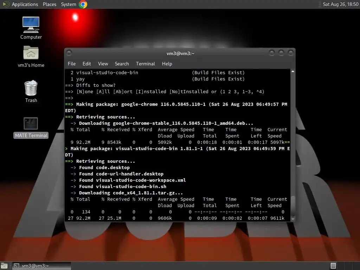Open the Applications menu
This screenshot has height=270, width=360.
click(25, 4)
